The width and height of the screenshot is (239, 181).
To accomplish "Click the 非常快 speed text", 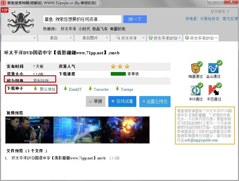I will 133,74.
